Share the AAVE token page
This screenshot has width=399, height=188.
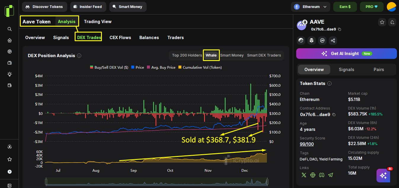point(333,41)
